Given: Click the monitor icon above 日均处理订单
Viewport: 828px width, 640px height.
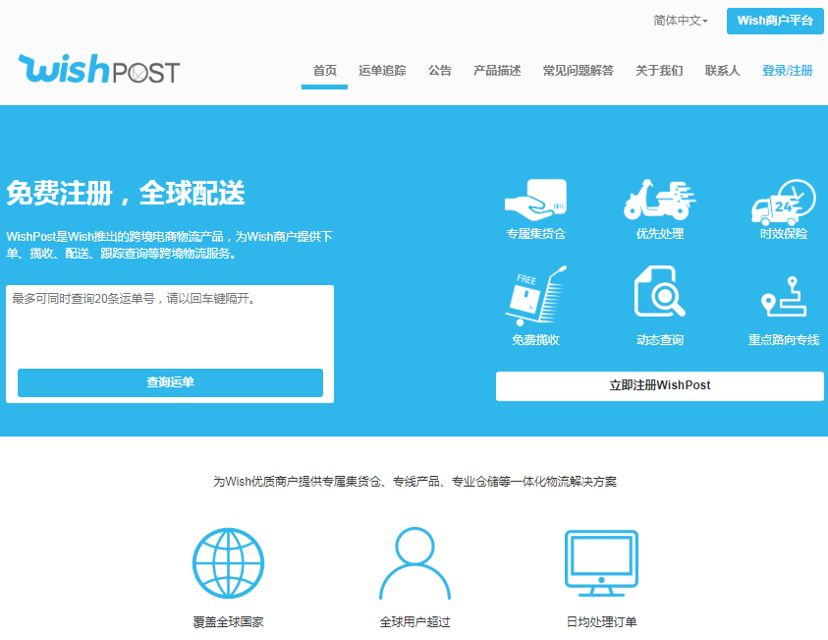Looking at the screenshot, I should [601, 563].
